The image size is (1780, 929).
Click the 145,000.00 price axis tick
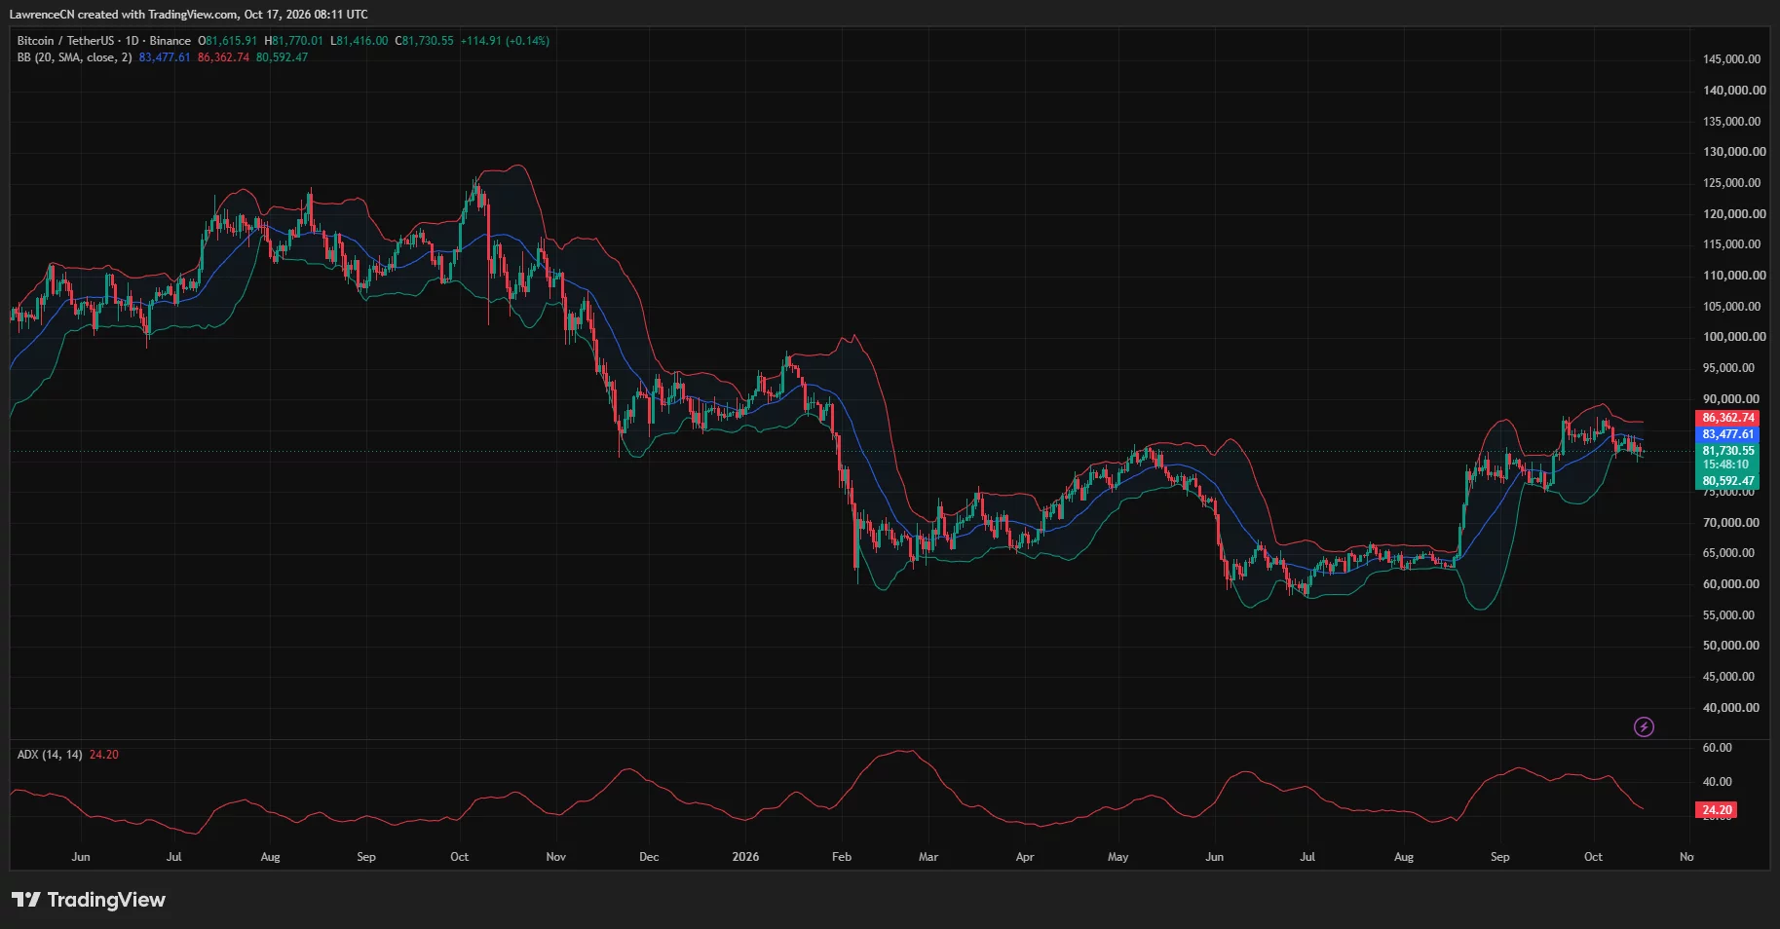click(x=1731, y=59)
